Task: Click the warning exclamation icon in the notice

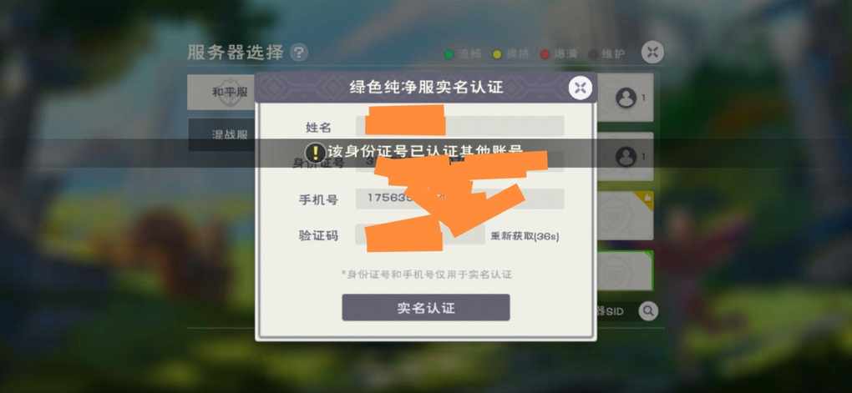Action: point(313,153)
